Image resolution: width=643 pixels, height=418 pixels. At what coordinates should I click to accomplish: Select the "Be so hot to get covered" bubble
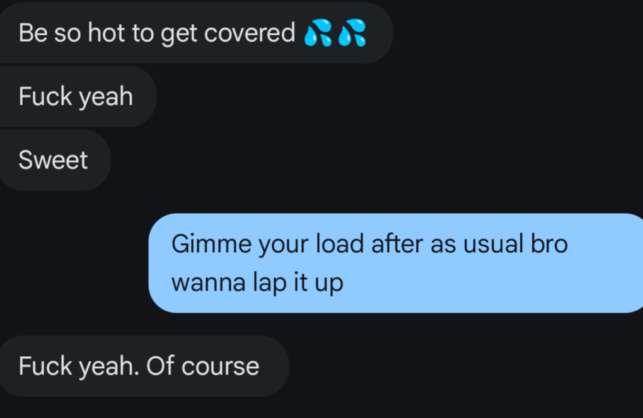coord(195,33)
